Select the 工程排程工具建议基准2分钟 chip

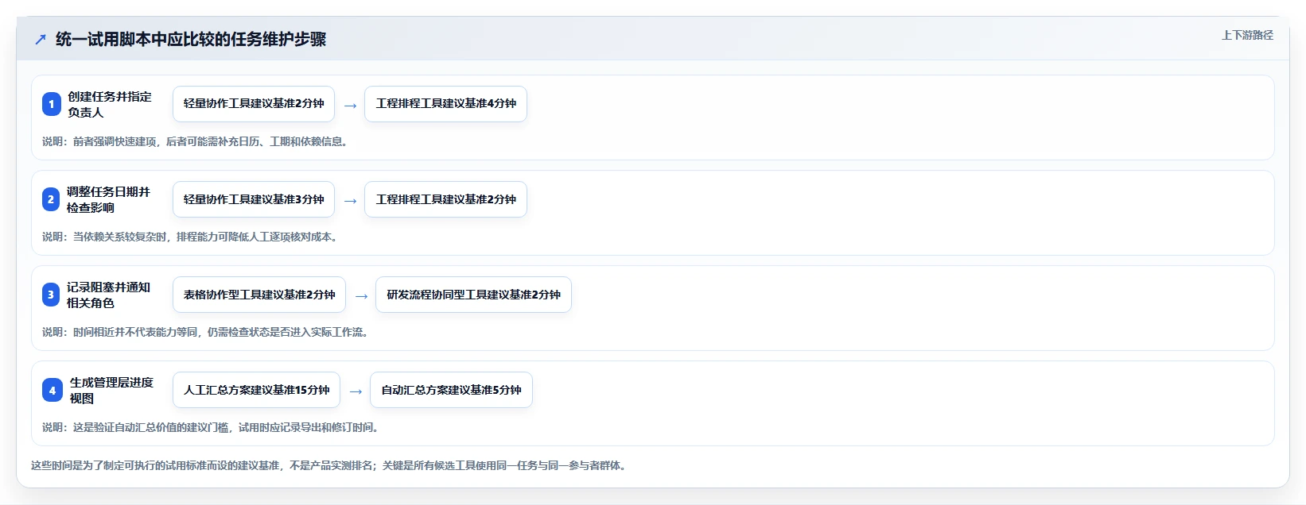pyautogui.click(x=445, y=199)
